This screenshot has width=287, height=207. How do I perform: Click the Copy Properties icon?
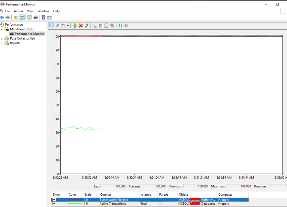point(95,26)
